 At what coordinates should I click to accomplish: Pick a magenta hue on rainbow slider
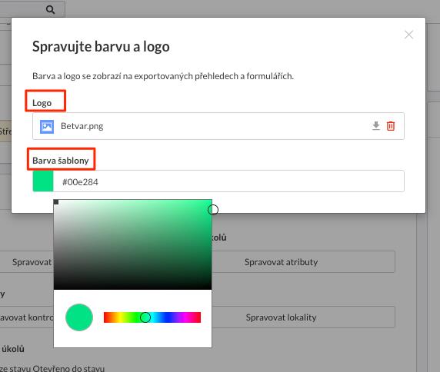(188, 317)
